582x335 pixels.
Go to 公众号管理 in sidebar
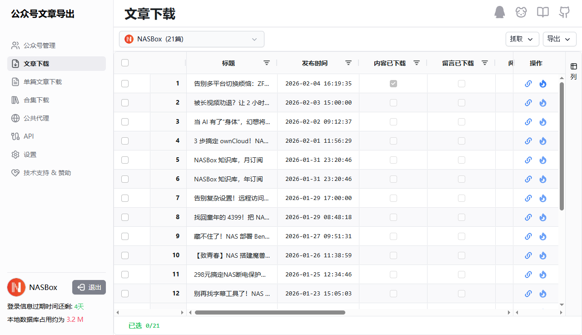pos(40,45)
